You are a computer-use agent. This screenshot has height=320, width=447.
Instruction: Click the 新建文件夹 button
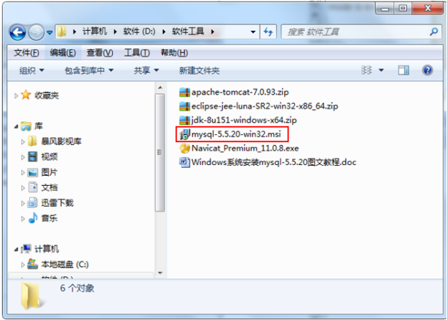(199, 70)
